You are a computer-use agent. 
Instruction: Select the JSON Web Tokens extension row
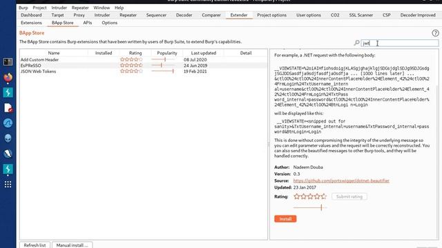[144, 72]
